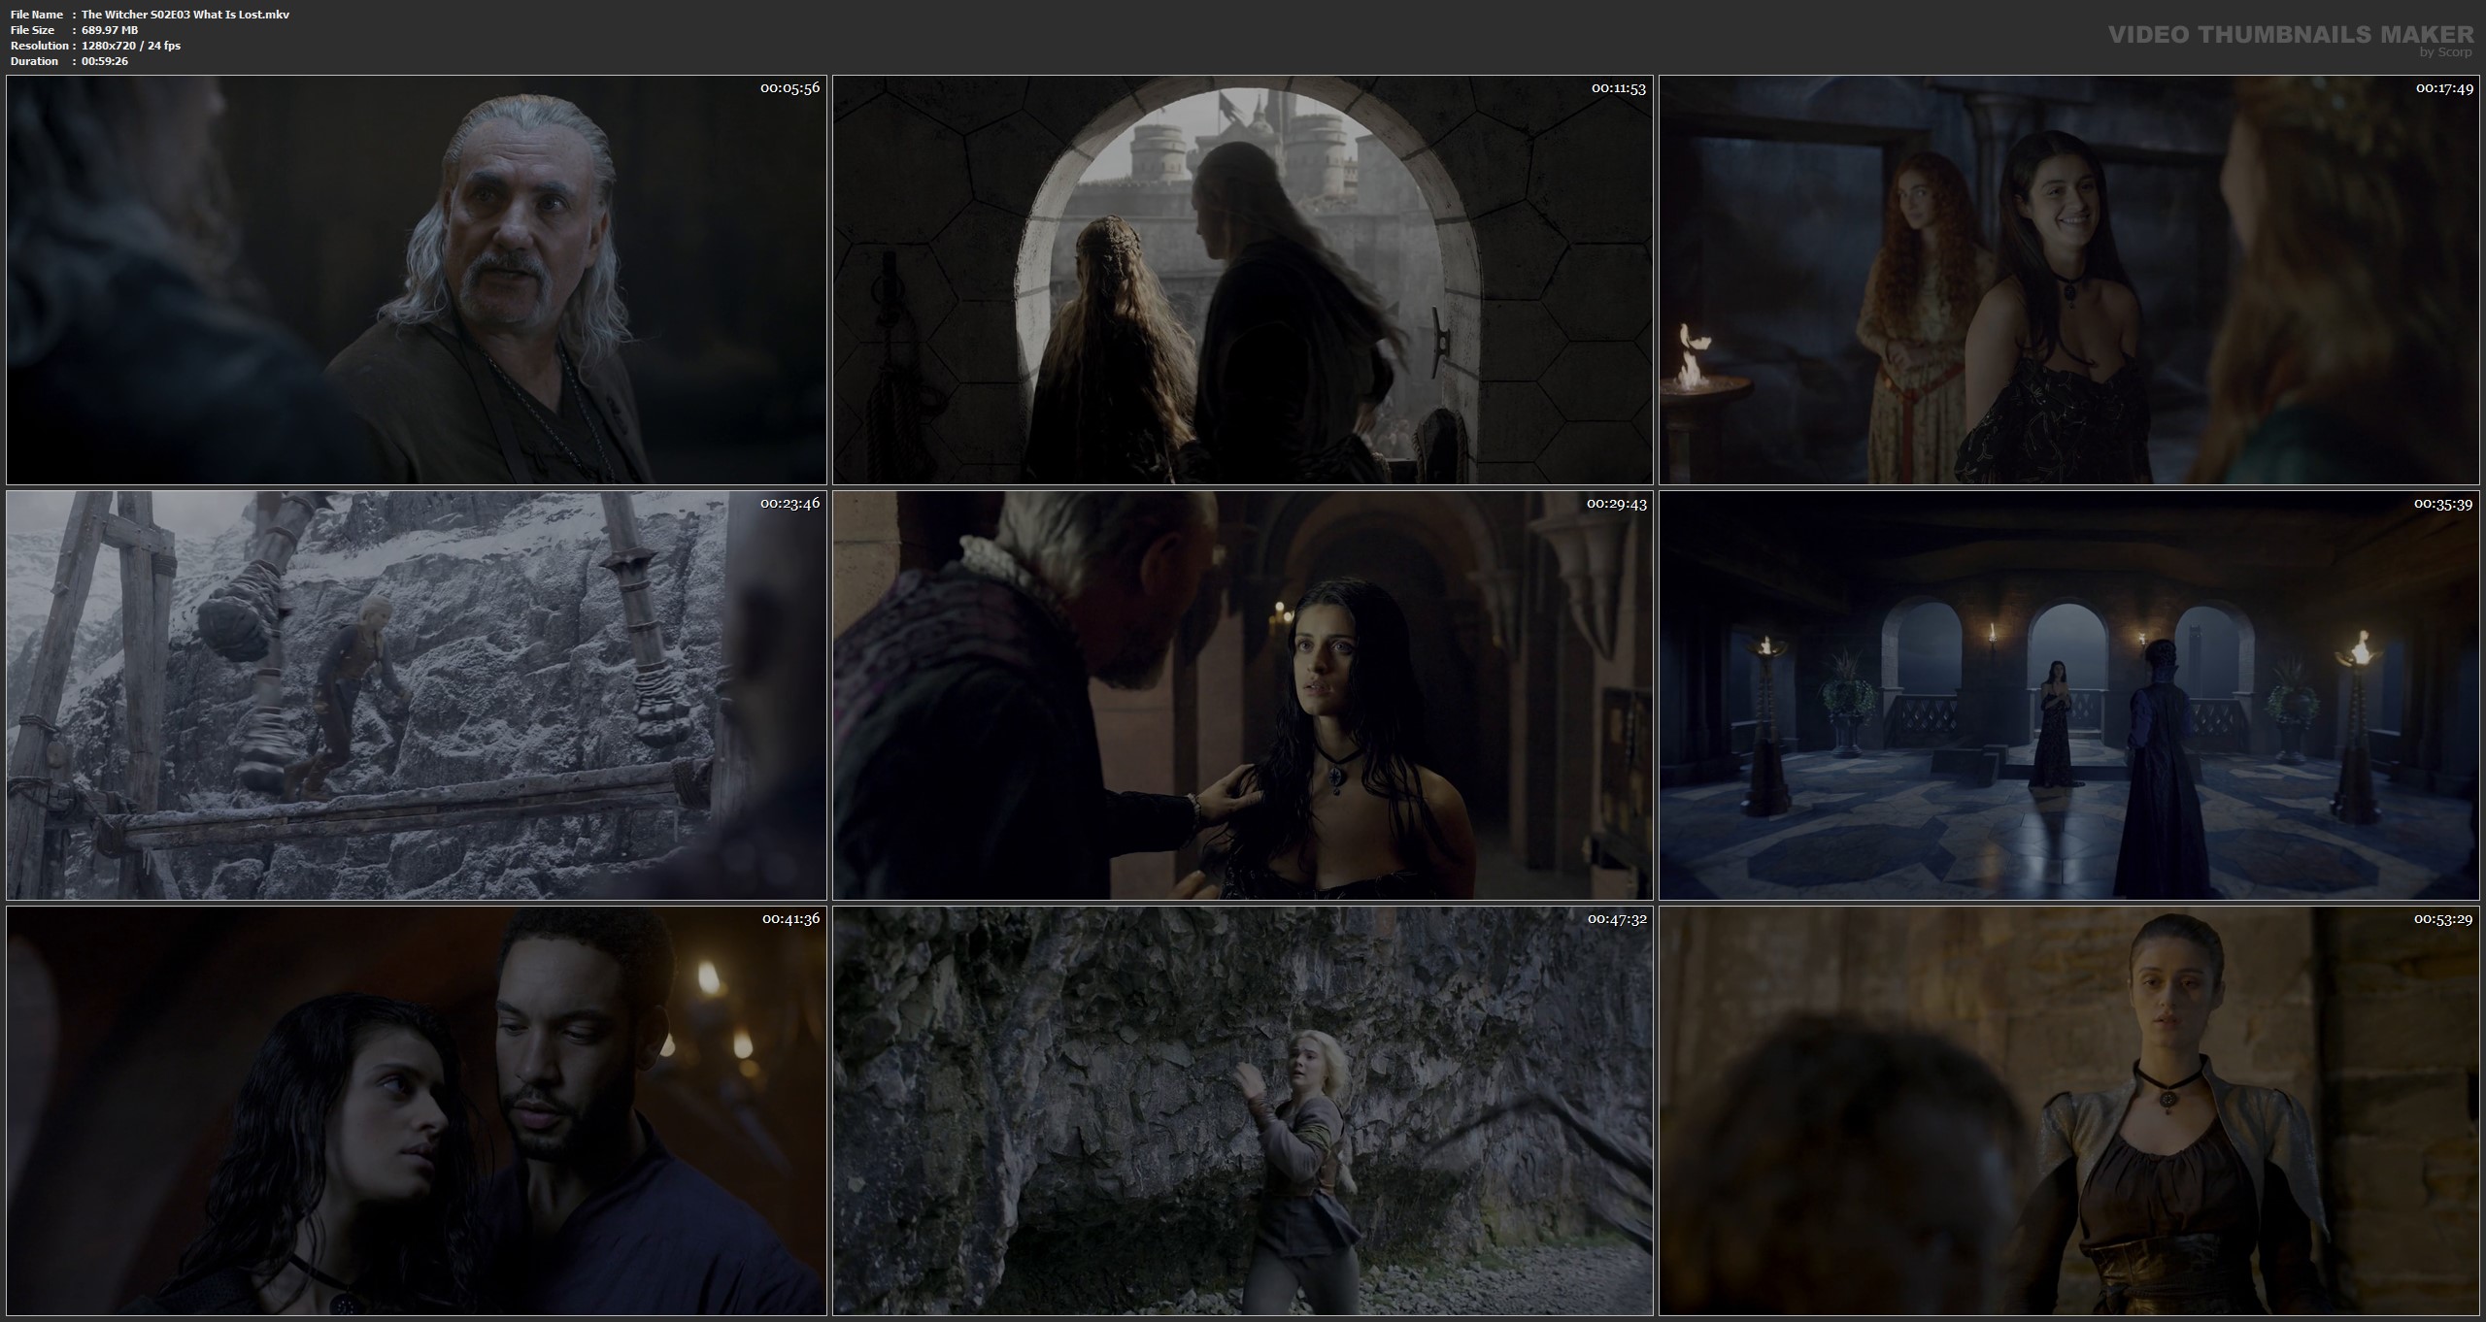Screen dimensions: 2486x1322
Task: Select the castle archway thumbnail at 00:11:53
Action: (x=1242, y=280)
